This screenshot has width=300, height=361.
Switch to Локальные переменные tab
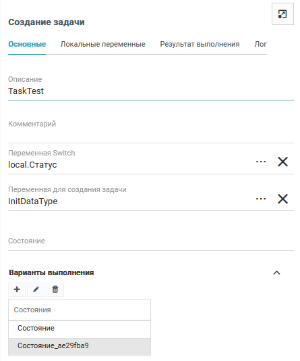[x=103, y=44]
